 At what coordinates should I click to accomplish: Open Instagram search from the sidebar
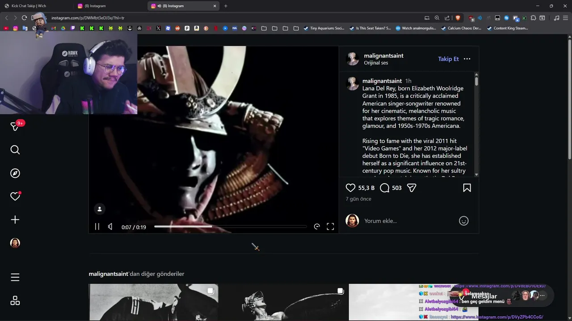(15, 150)
